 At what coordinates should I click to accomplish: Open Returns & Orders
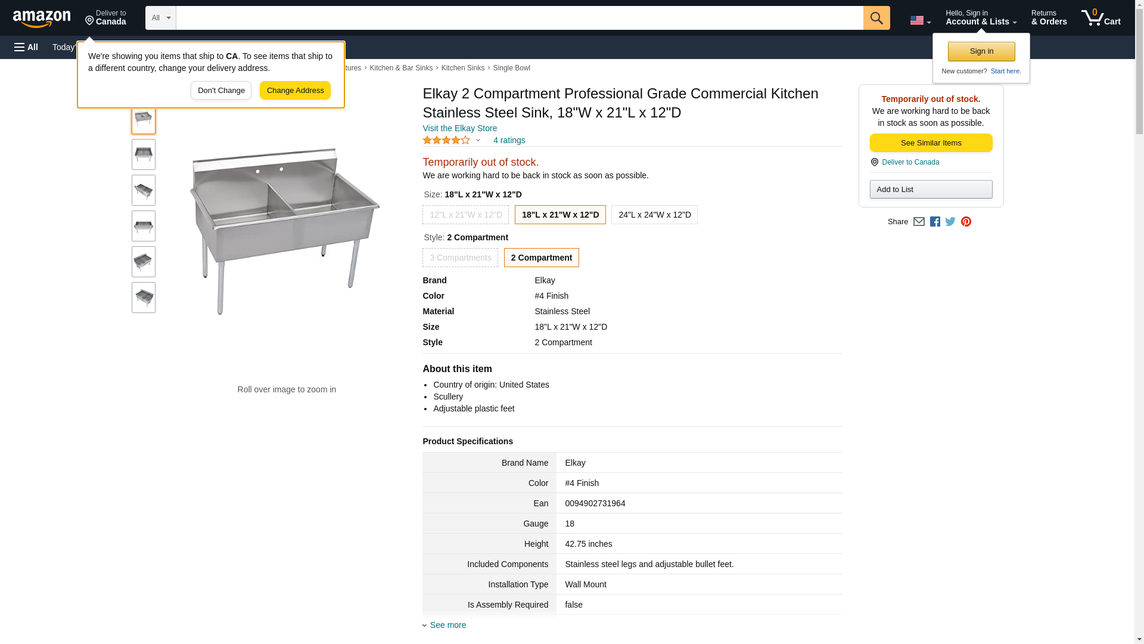coord(1049,18)
